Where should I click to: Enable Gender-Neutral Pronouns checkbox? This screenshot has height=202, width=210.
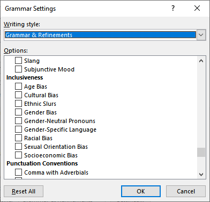pyautogui.click(x=18, y=121)
